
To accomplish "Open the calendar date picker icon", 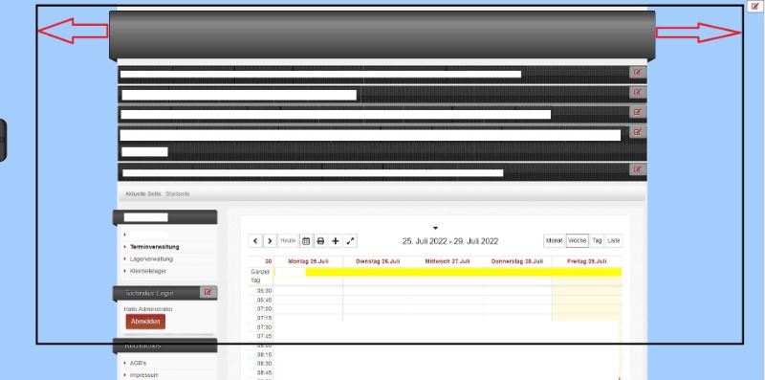I will click(306, 241).
